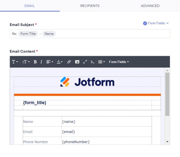Open the table insert dropdown
The image size is (180, 157).
click(102, 62)
